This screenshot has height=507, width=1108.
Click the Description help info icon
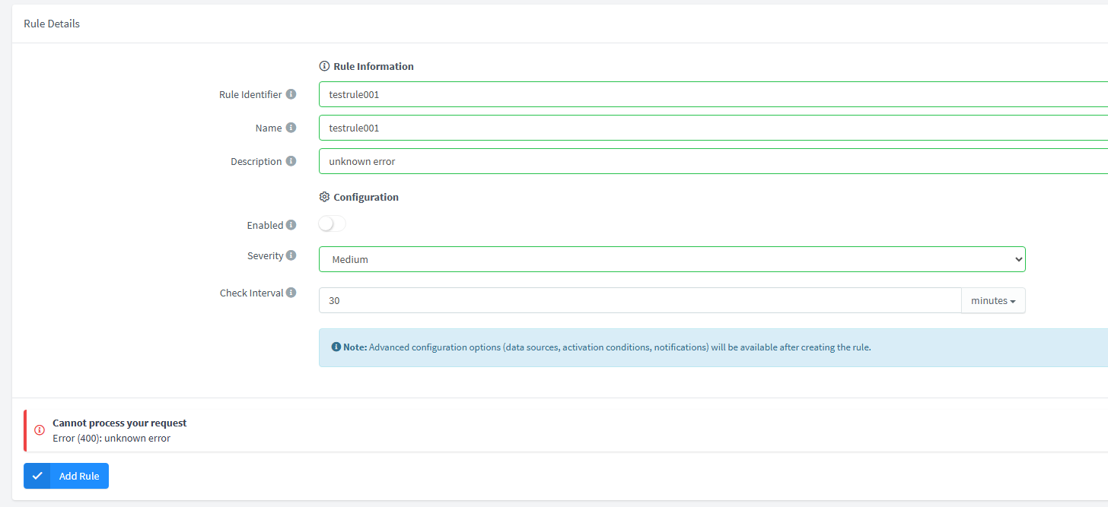[291, 161]
